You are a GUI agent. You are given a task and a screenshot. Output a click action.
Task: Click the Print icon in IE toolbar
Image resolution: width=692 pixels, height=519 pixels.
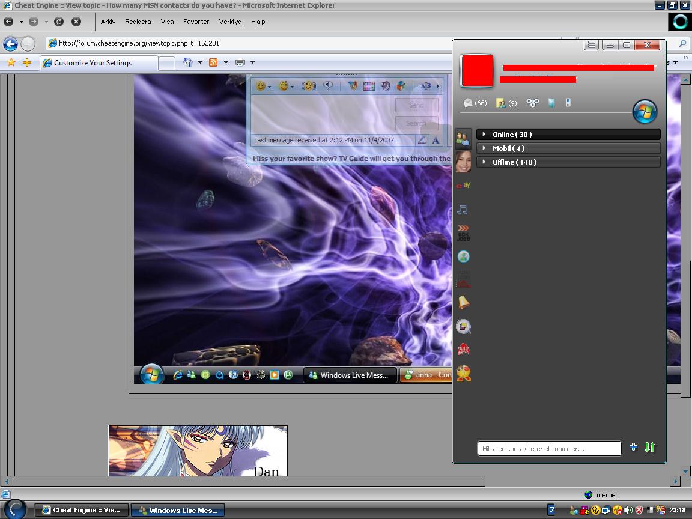point(240,62)
